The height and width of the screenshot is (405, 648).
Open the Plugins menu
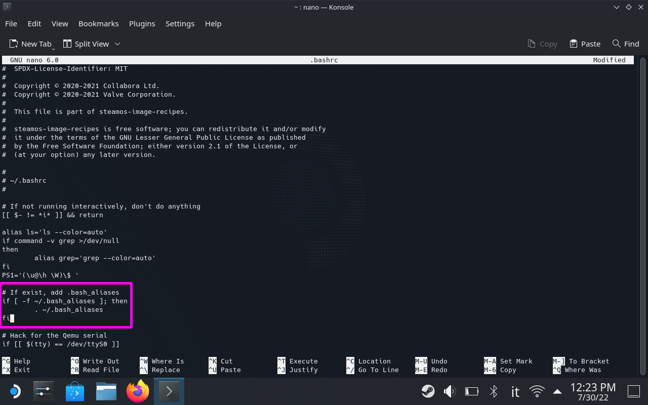(x=142, y=23)
